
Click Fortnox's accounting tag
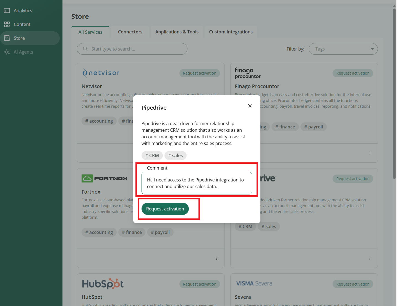[99, 232]
